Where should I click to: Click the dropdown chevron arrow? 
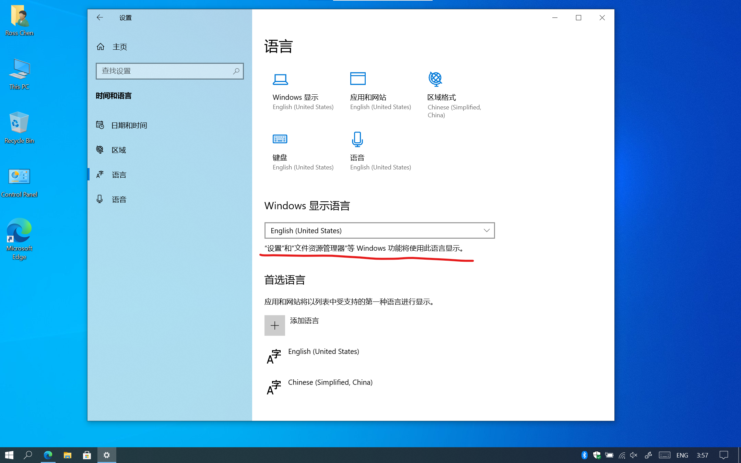486,230
